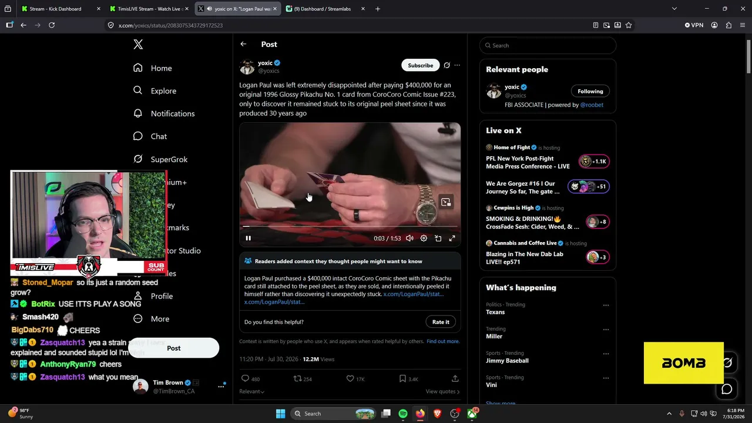
Task: Click the taskbar Search box
Action: (334, 414)
